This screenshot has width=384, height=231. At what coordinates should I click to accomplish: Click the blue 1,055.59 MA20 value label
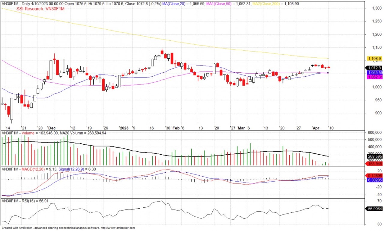[374, 73]
